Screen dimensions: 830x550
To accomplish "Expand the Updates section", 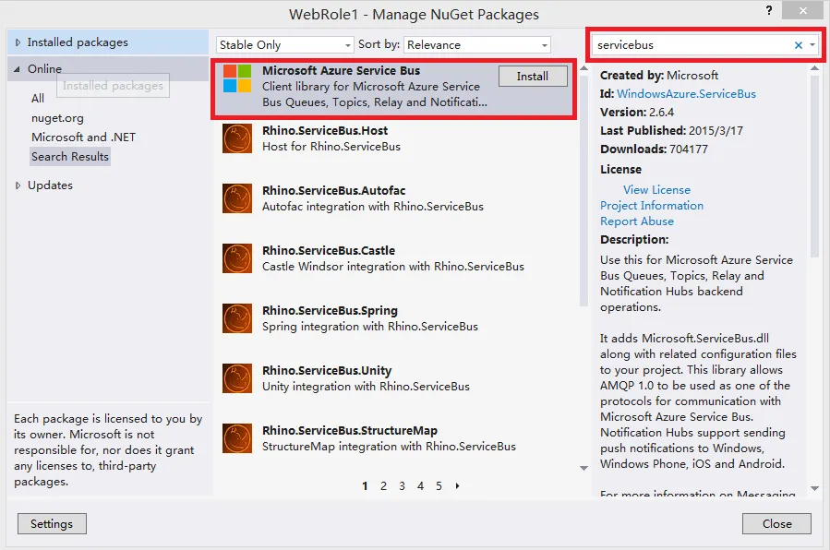I will tap(18, 185).
